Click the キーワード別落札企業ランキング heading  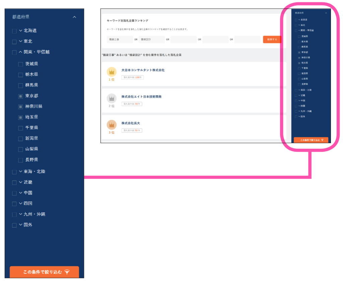[128, 21]
